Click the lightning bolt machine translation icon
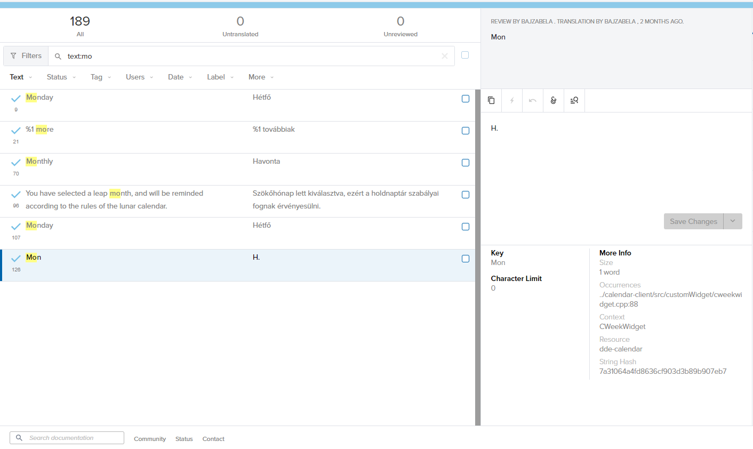The width and height of the screenshot is (753, 449). 512,100
